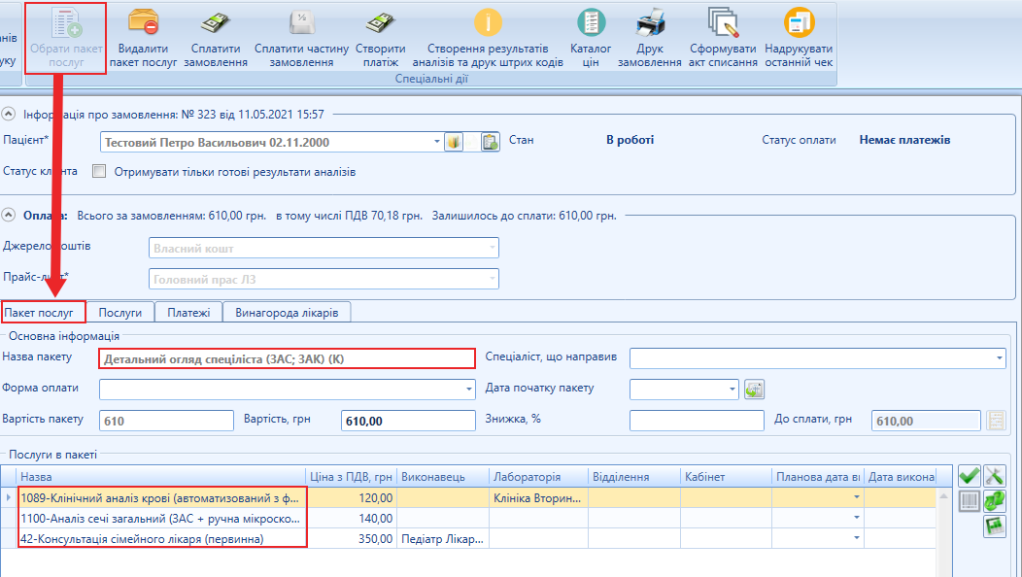Click the 'До сплати, грн' field

click(x=926, y=421)
